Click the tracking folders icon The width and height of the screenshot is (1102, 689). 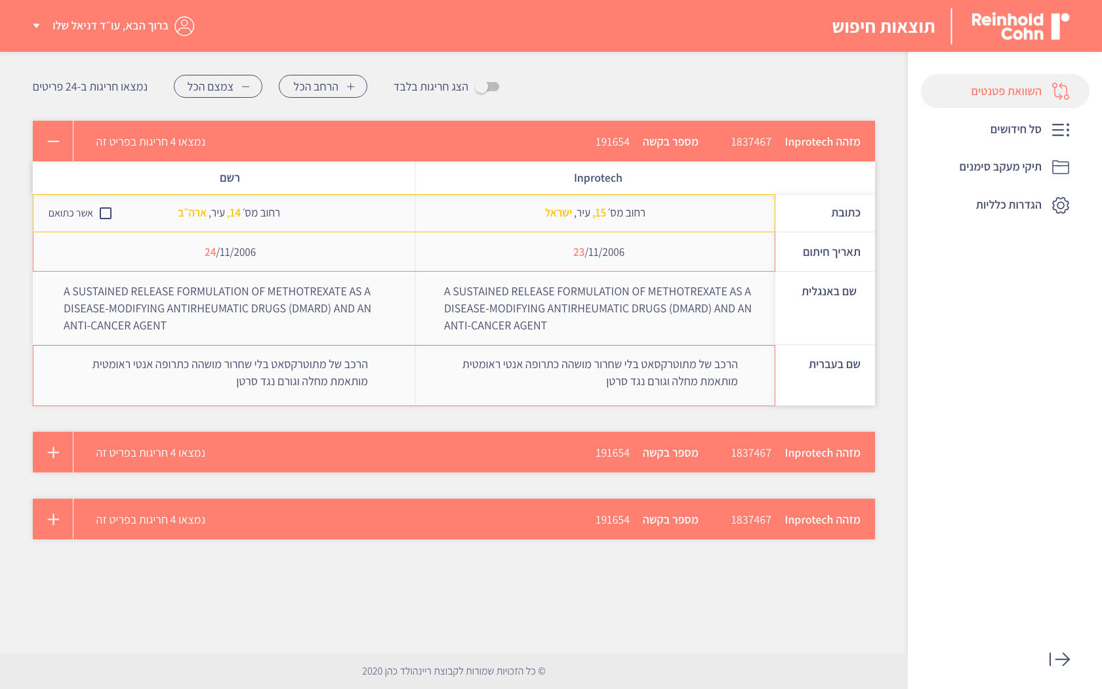tap(1061, 167)
